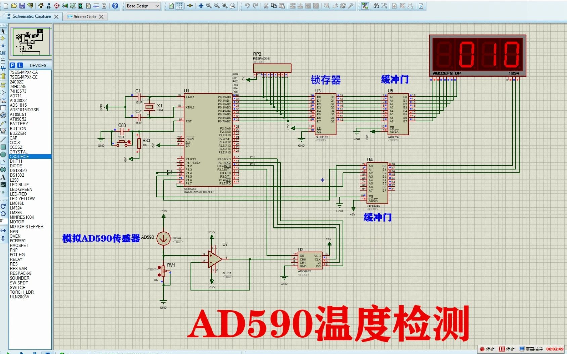This screenshot has width=567, height=354.
Task: Open the Help question mark icon
Action: click(115, 6)
